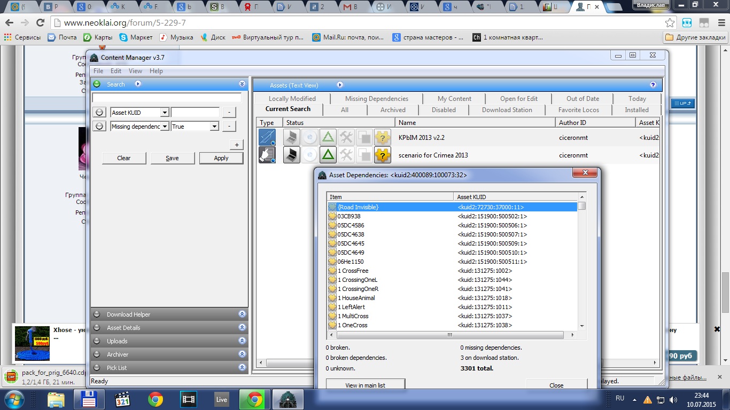
Task: Click the green triangle status icon in KPbIM 2013 row
Action: [x=328, y=137]
